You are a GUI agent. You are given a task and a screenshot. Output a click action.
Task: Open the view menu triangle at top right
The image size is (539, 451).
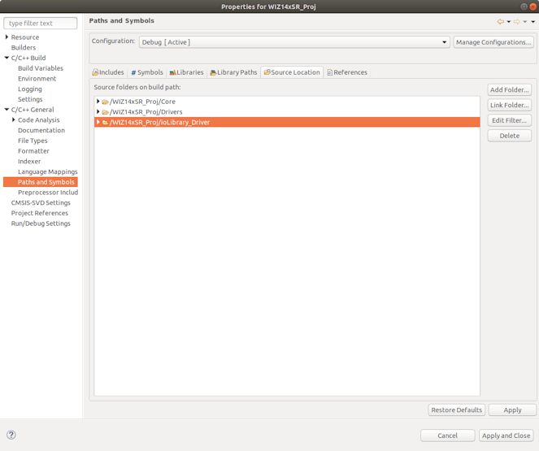[x=533, y=22]
